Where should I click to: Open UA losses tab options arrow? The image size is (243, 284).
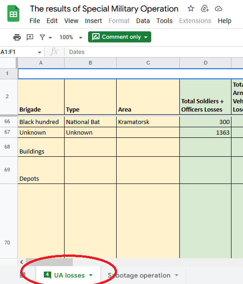91,275
